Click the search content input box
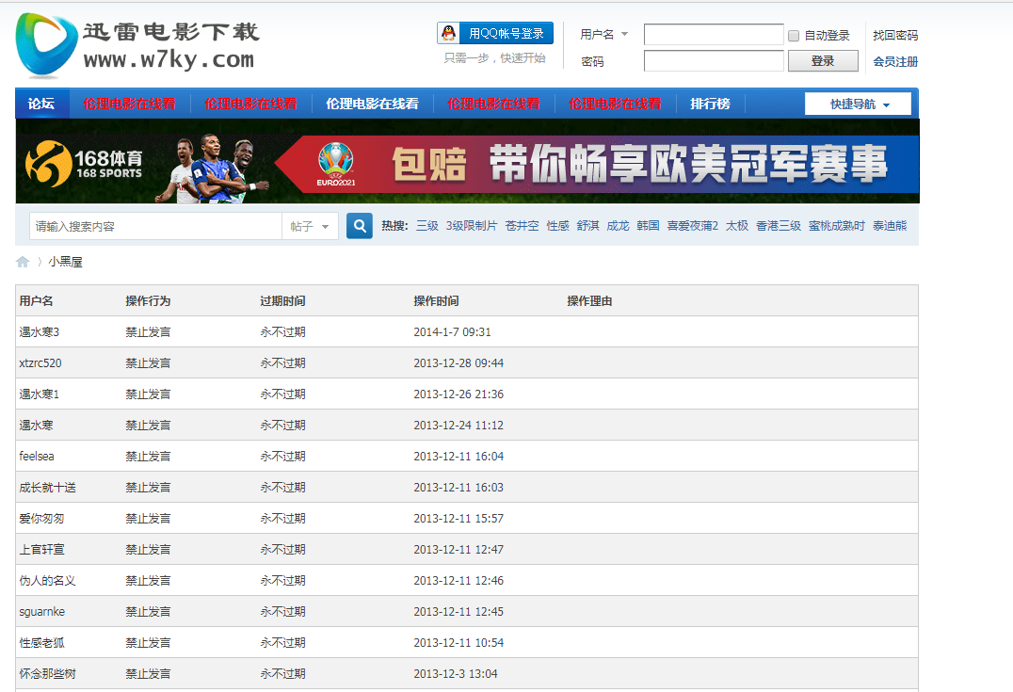The height and width of the screenshot is (692, 1013). click(x=155, y=226)
